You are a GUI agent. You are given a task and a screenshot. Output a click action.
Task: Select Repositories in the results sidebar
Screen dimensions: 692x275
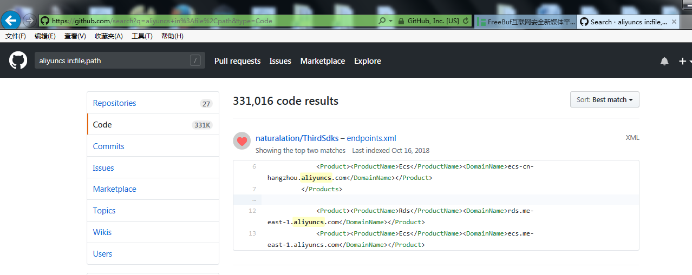coord(114,103)
